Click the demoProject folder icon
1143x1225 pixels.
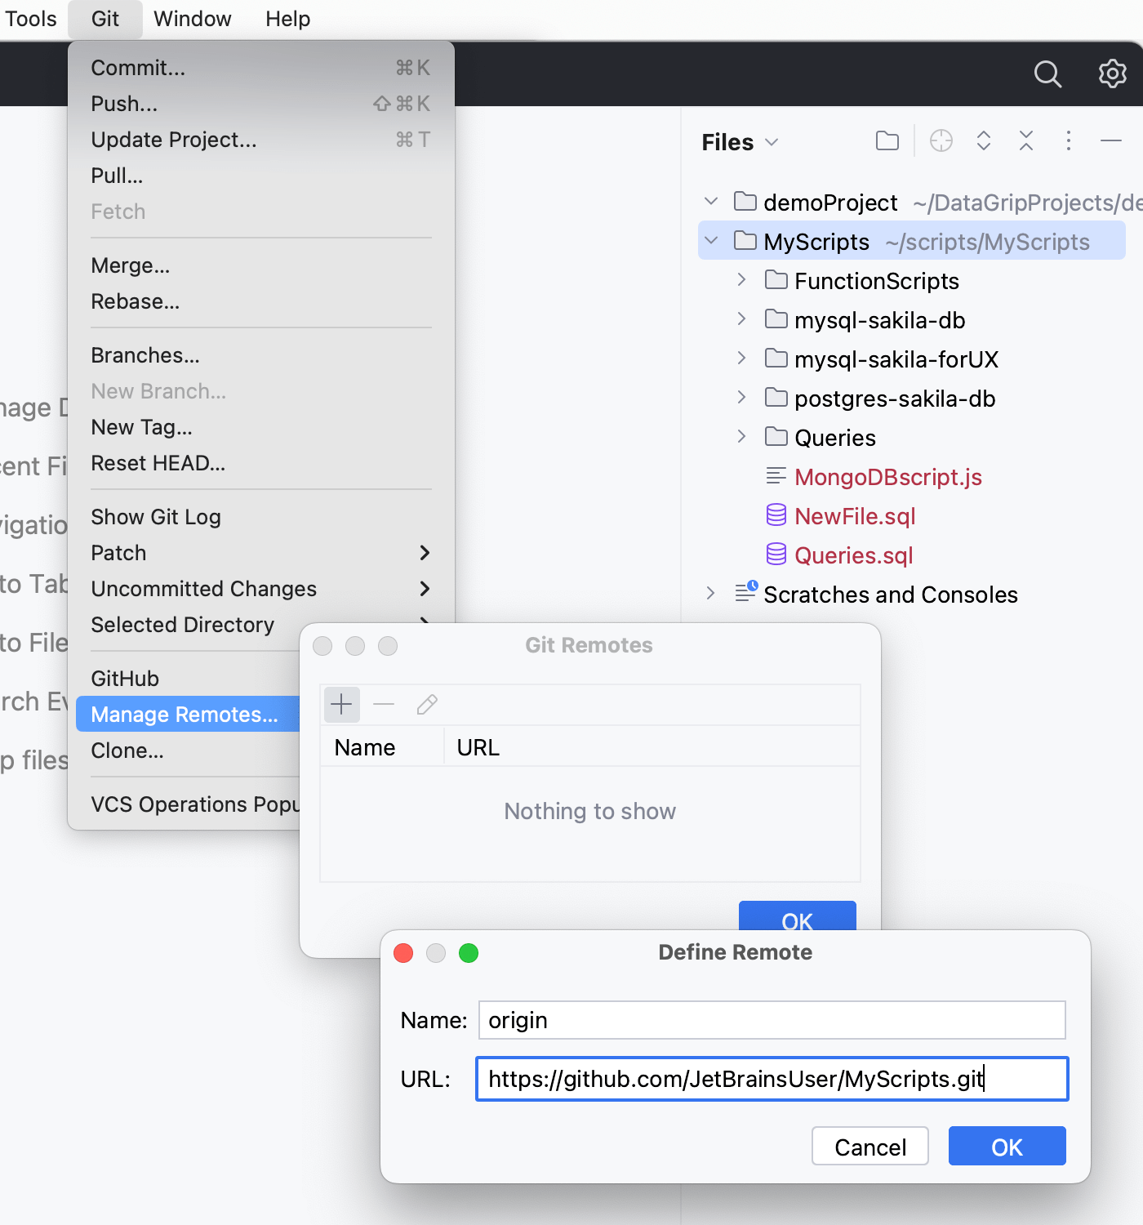(x=745, y=202)
